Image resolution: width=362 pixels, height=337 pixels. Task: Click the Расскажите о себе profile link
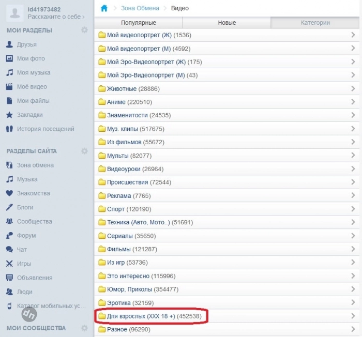click(x=55, y=17)
